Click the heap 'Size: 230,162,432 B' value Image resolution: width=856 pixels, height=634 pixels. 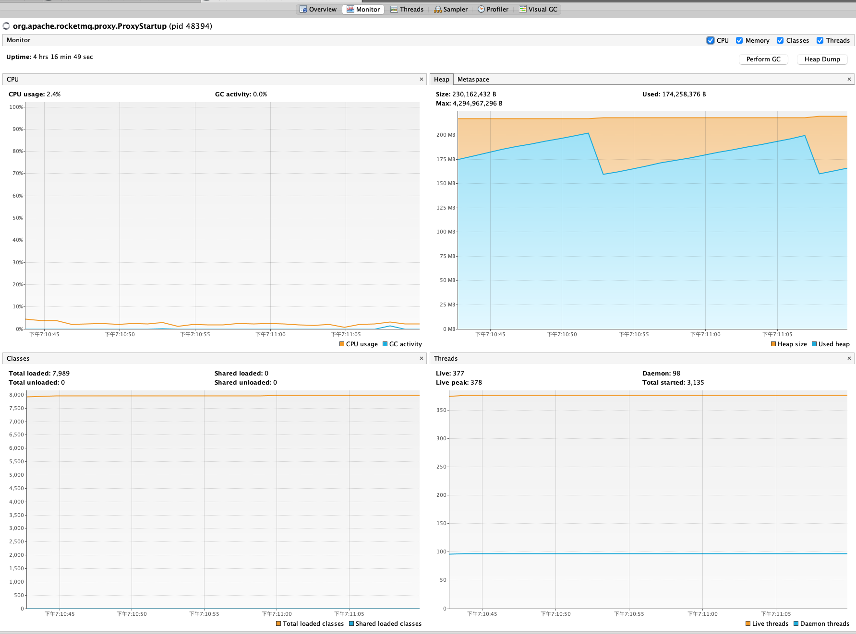[466, 94]
